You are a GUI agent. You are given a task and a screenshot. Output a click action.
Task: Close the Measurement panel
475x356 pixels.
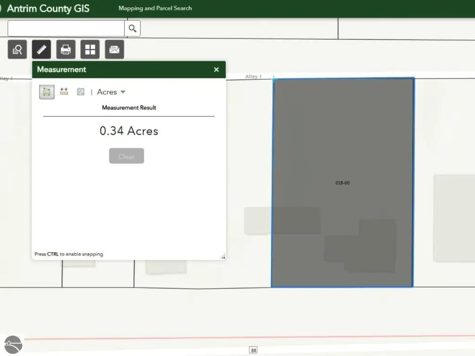tap(216, 70)
